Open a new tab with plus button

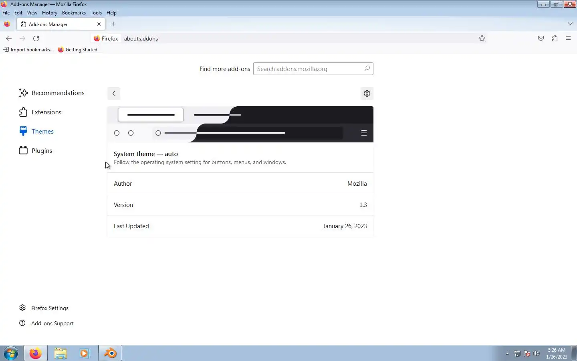coord(113,24)
